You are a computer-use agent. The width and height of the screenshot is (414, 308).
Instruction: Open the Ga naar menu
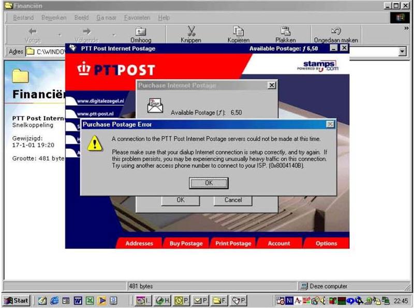(x=106, y=18)
